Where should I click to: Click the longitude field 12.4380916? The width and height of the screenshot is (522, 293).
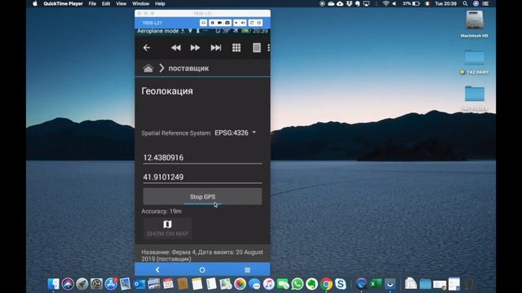click(x=202, y=157)
